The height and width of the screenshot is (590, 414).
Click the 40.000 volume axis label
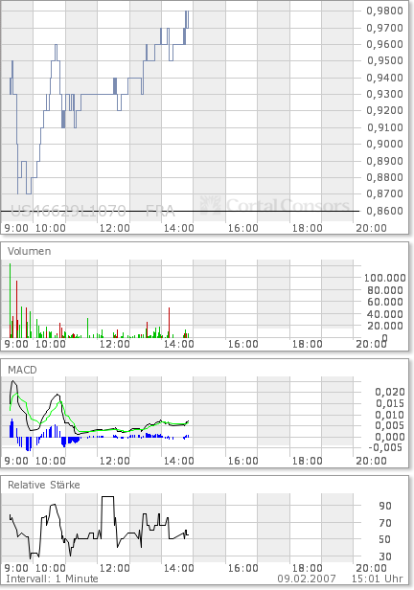385,314
